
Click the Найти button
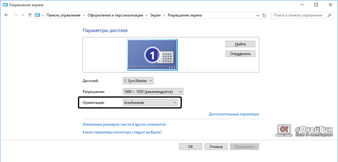point(240,44)
